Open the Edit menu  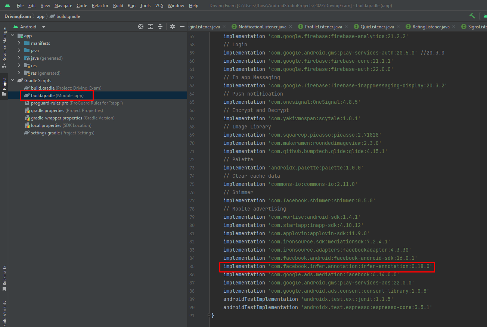[x=32, y=6]
